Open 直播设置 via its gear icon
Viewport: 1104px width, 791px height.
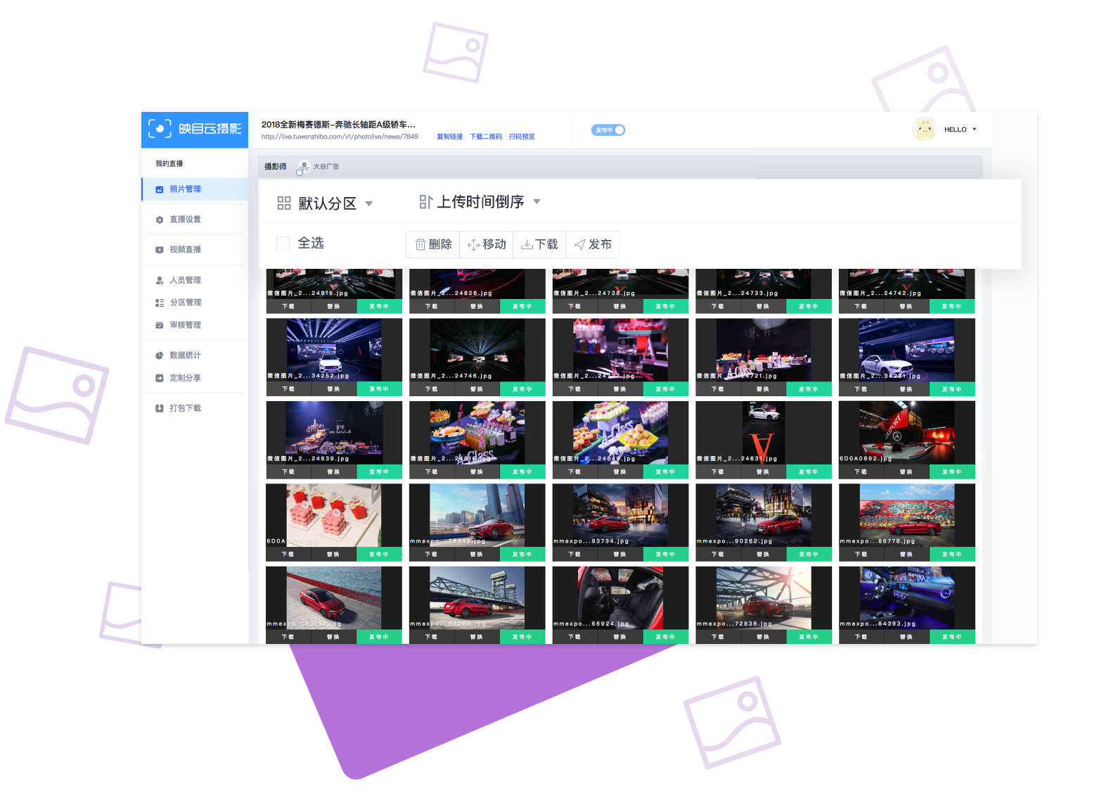pos(160,220)
